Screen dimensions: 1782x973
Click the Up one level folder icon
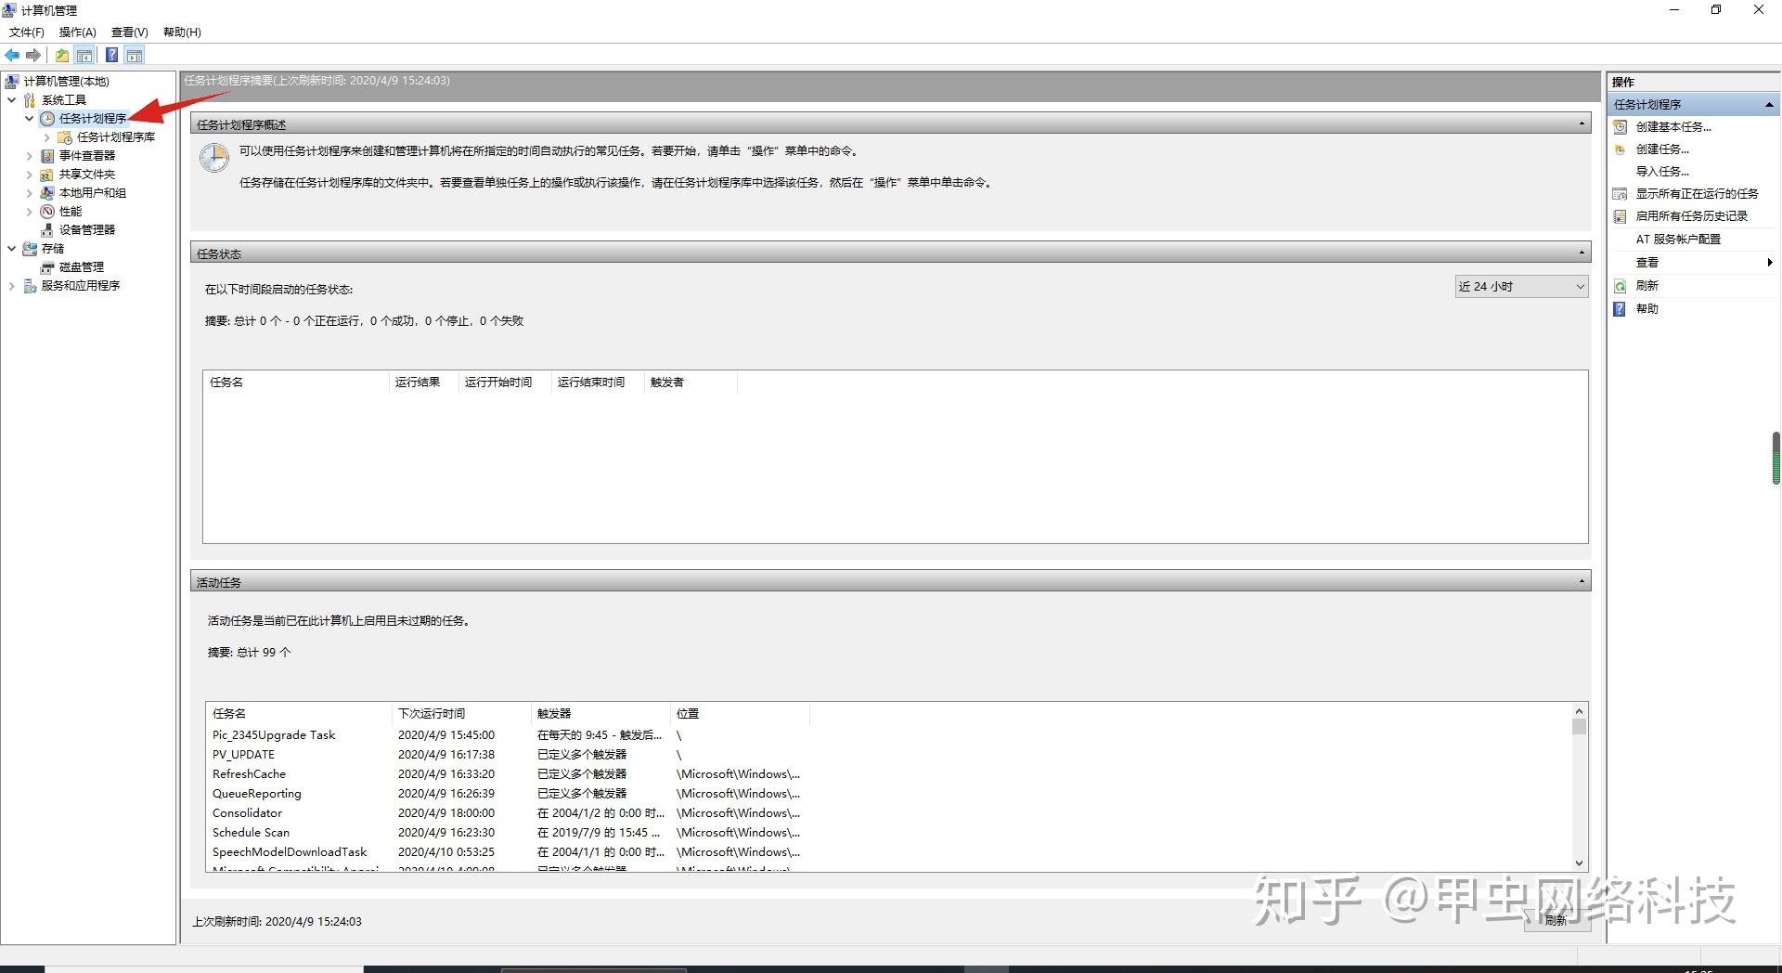click(x=61, y=55)
